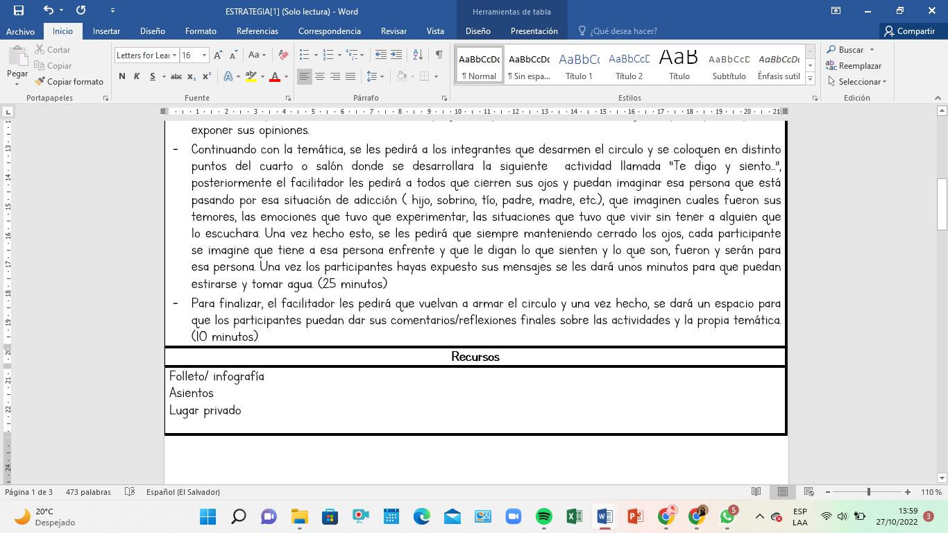Clear all formatting with the eraser icon
Image resolution: width=948 pixels, height=533 pixels.
point(283,55)
